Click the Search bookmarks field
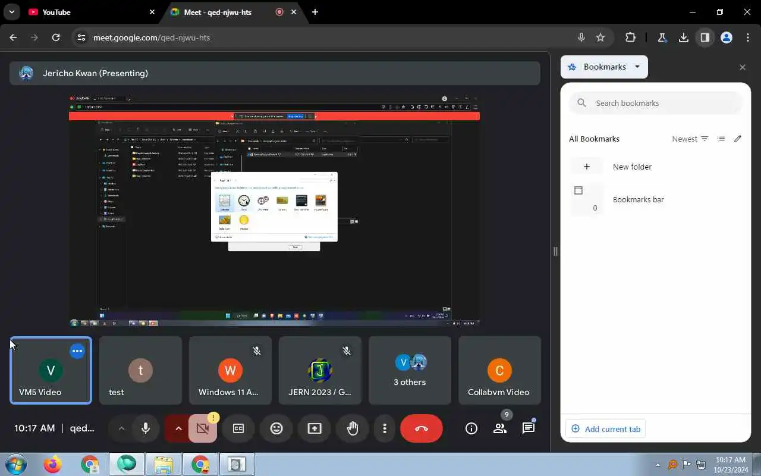761x476 pixels. pyautogui.click(x=656, y=103)
